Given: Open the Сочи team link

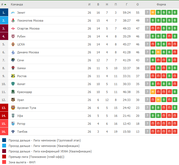Looking at the screenshot, I should (21, 60).
